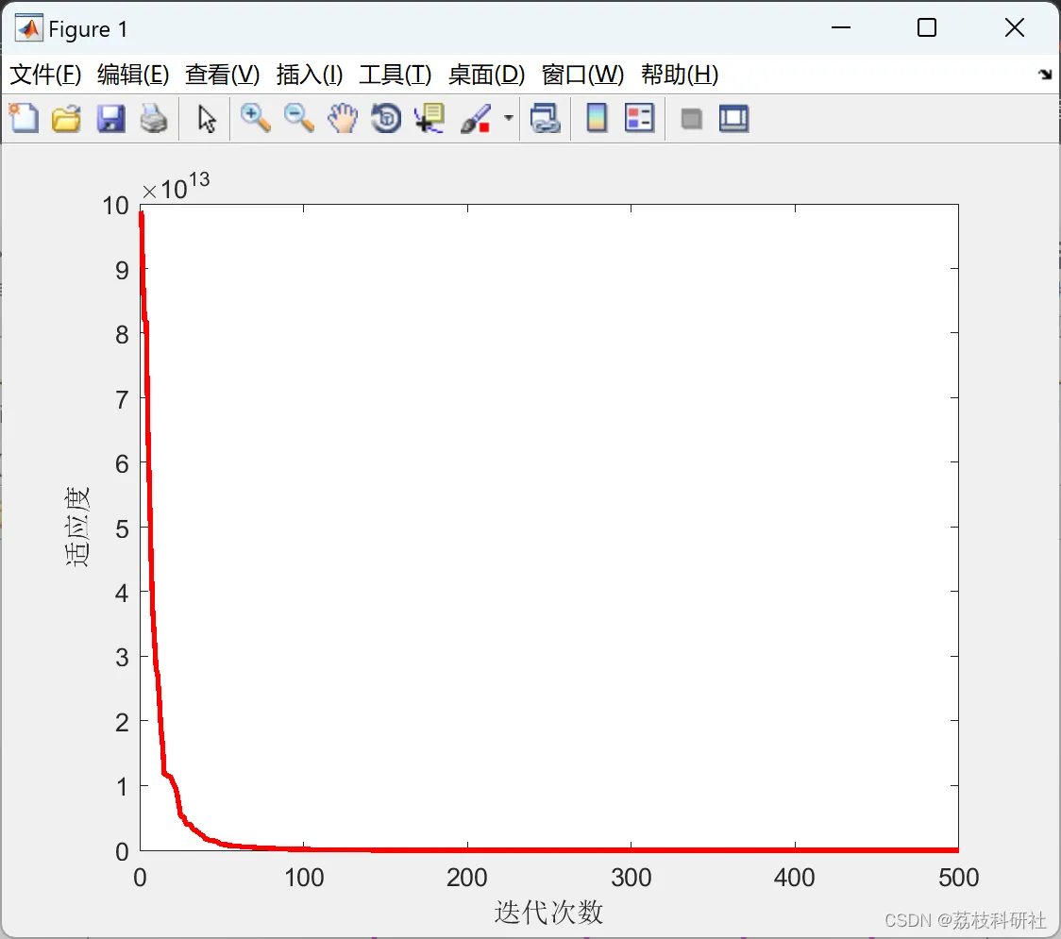
Task: Select the Edit Plot arrow tool
Action: [207, 119]
